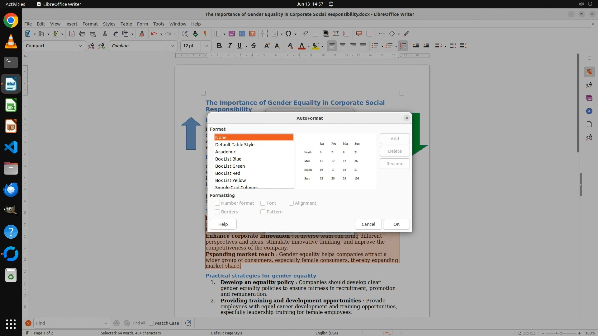
Task: Open the Styles menu
Action: tap(109, 24)
